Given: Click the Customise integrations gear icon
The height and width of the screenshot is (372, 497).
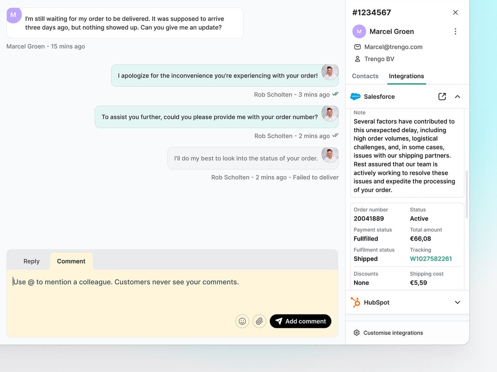Looking at the screenshot, I should [357, 333].
